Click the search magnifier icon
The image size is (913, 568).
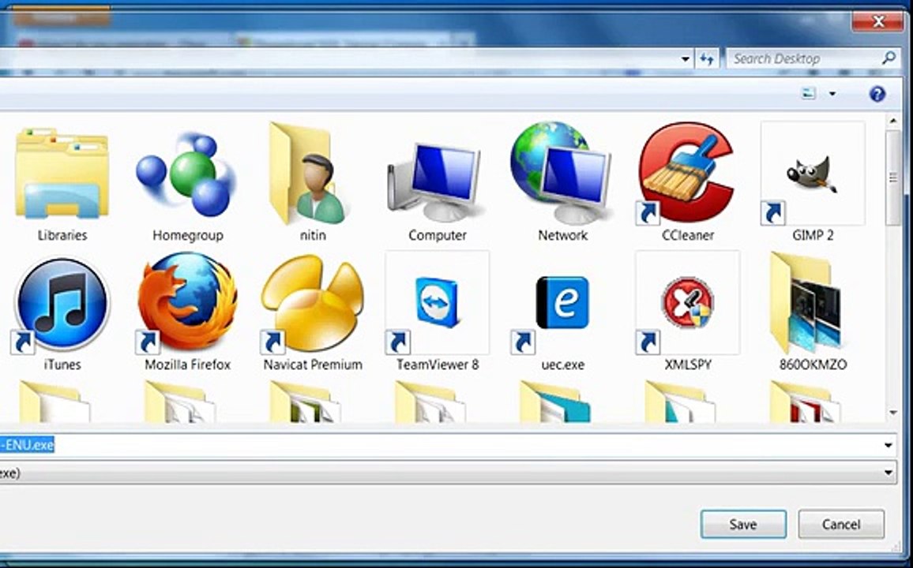(889, 58)
